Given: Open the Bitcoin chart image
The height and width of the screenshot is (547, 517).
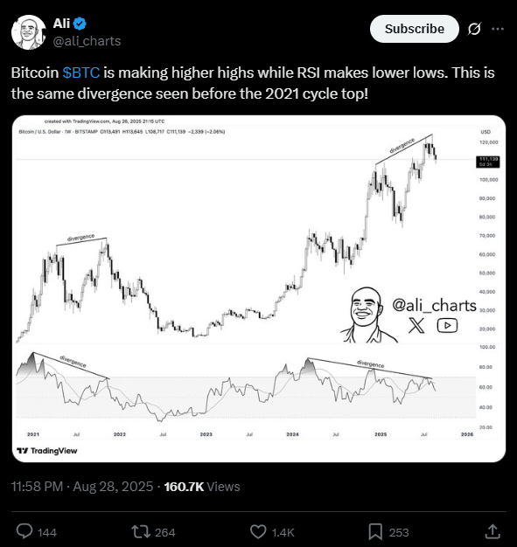Looking at the screenshot, I should 259,288.
